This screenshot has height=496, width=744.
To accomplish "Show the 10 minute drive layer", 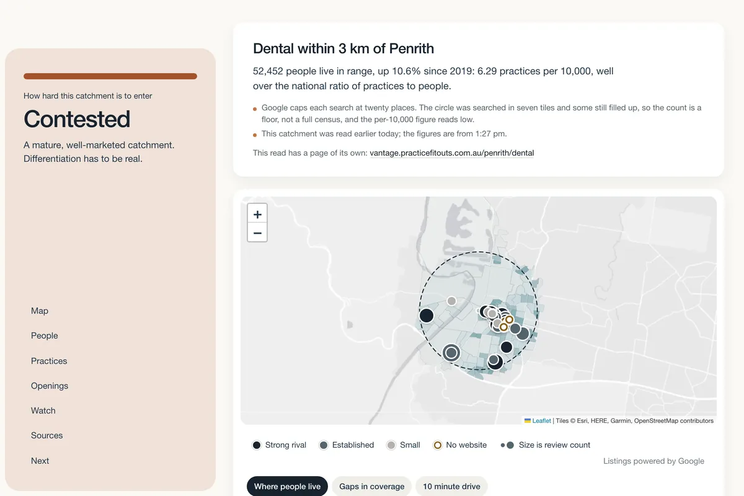I will tap(451, 486).
